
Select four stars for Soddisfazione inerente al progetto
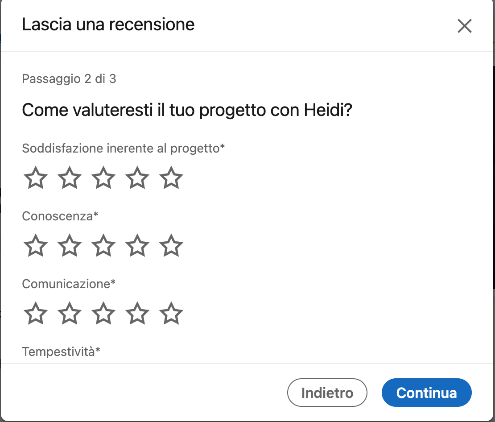pos(137,178)
